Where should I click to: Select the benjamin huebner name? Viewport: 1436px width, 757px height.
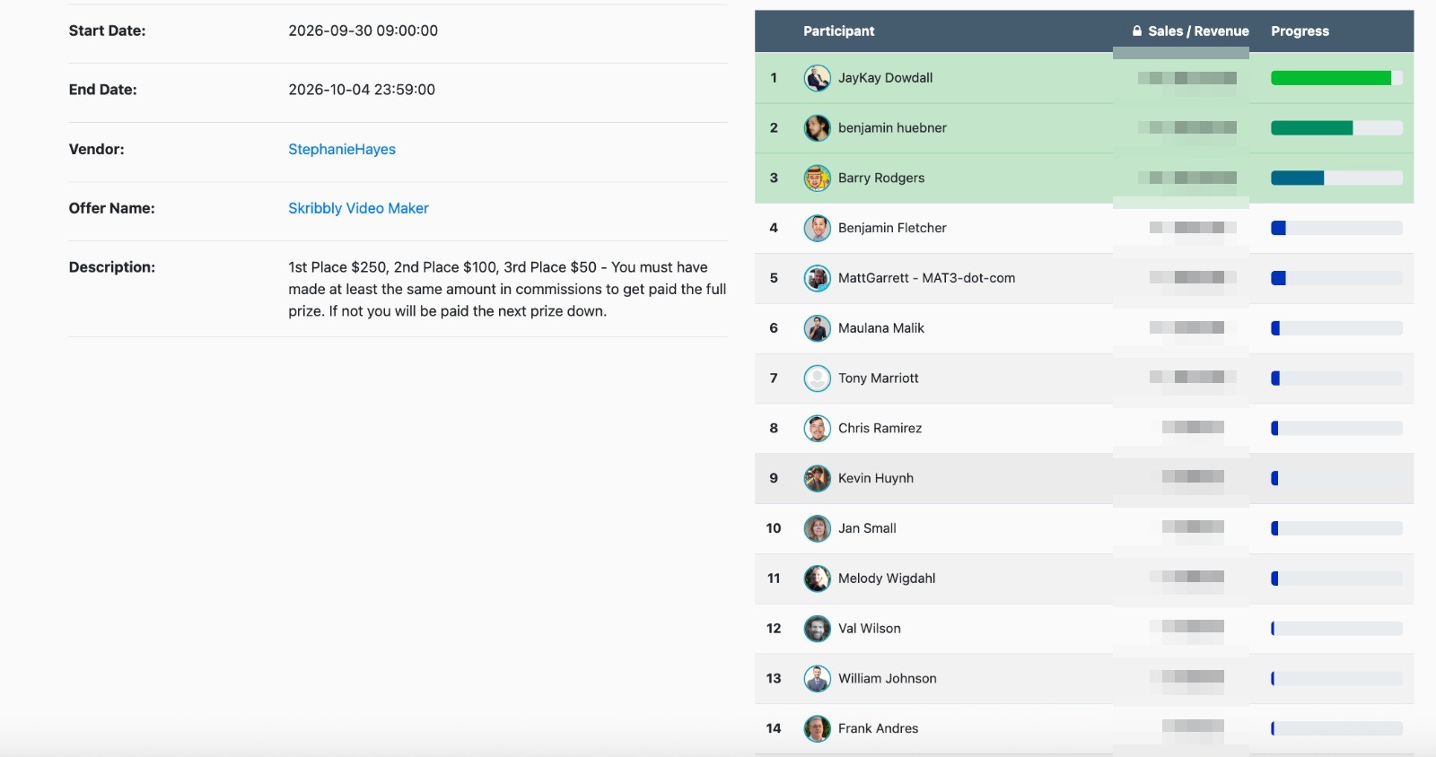pos(892,128)
